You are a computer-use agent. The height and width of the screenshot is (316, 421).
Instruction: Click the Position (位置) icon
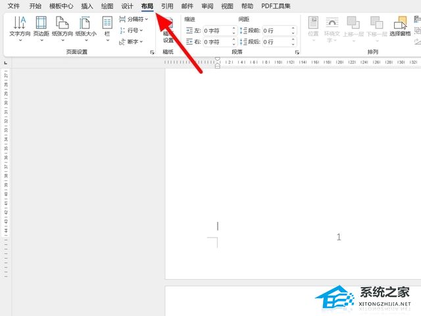313,27
